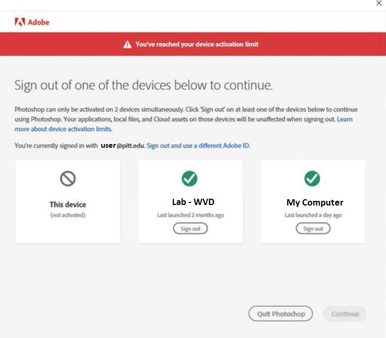Viewport: 386px width, 338px height.
Task: Click the 'Last launched 2 months ago' text
Action: point(190,215)
